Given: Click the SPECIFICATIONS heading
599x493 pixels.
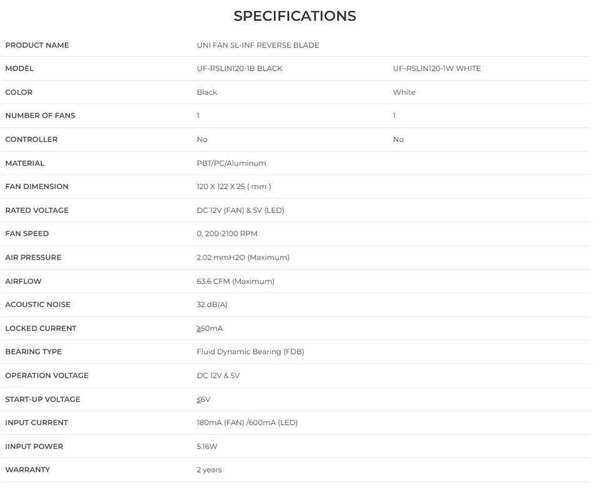Looking at the screenshot, I should click(295, 16).
